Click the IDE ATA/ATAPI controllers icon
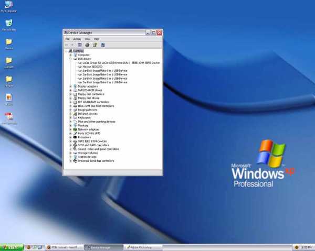 click(x=75, y=102)
